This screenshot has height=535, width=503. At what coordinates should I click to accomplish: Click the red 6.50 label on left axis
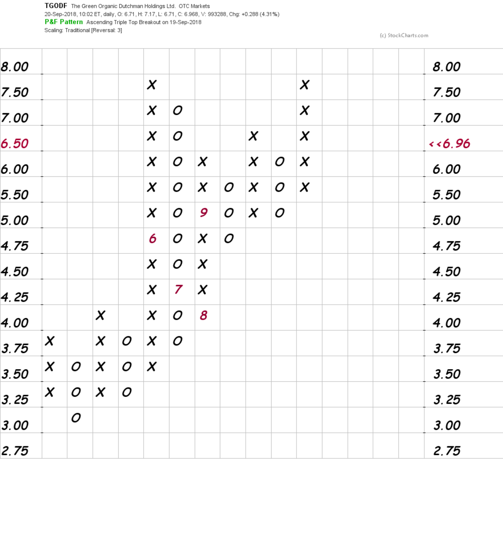pos(15,144)
